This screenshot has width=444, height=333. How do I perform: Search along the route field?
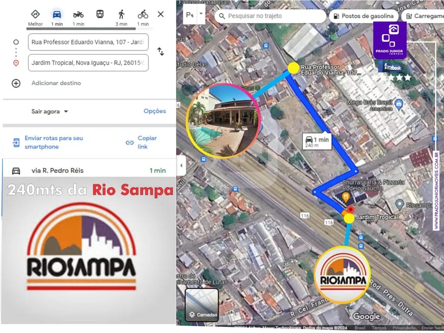[x=270, y=16]
